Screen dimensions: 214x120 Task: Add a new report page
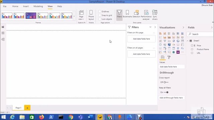27,108
